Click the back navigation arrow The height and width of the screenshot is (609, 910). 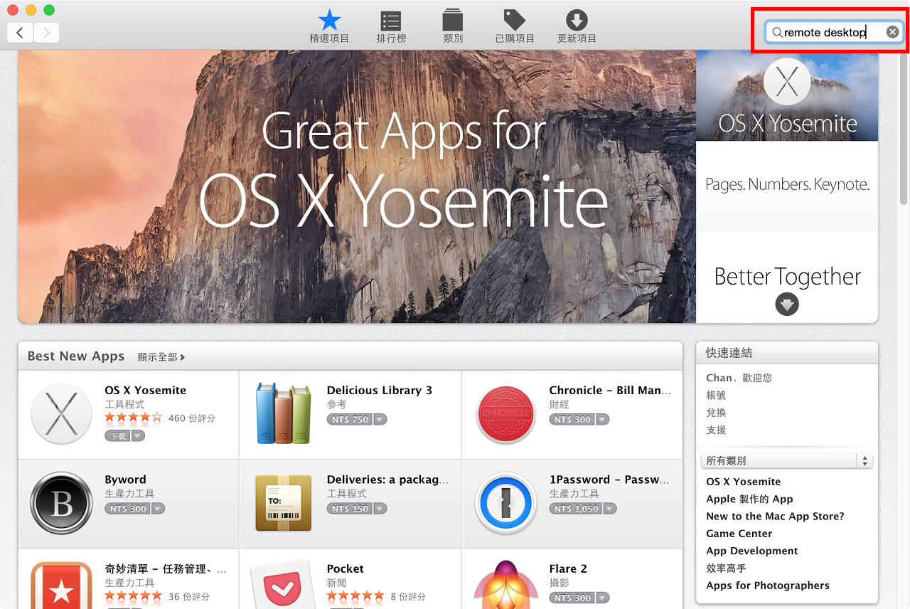tap(20, 32)
